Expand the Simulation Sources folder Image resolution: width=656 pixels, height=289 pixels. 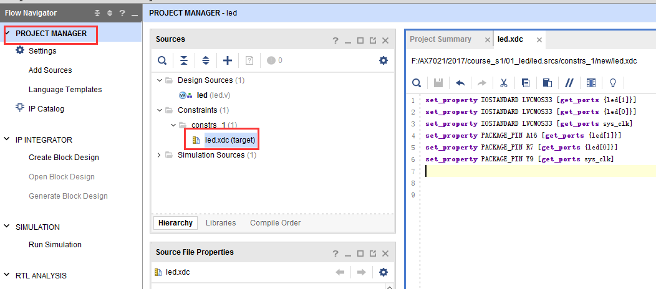click(x=159, y=155)
